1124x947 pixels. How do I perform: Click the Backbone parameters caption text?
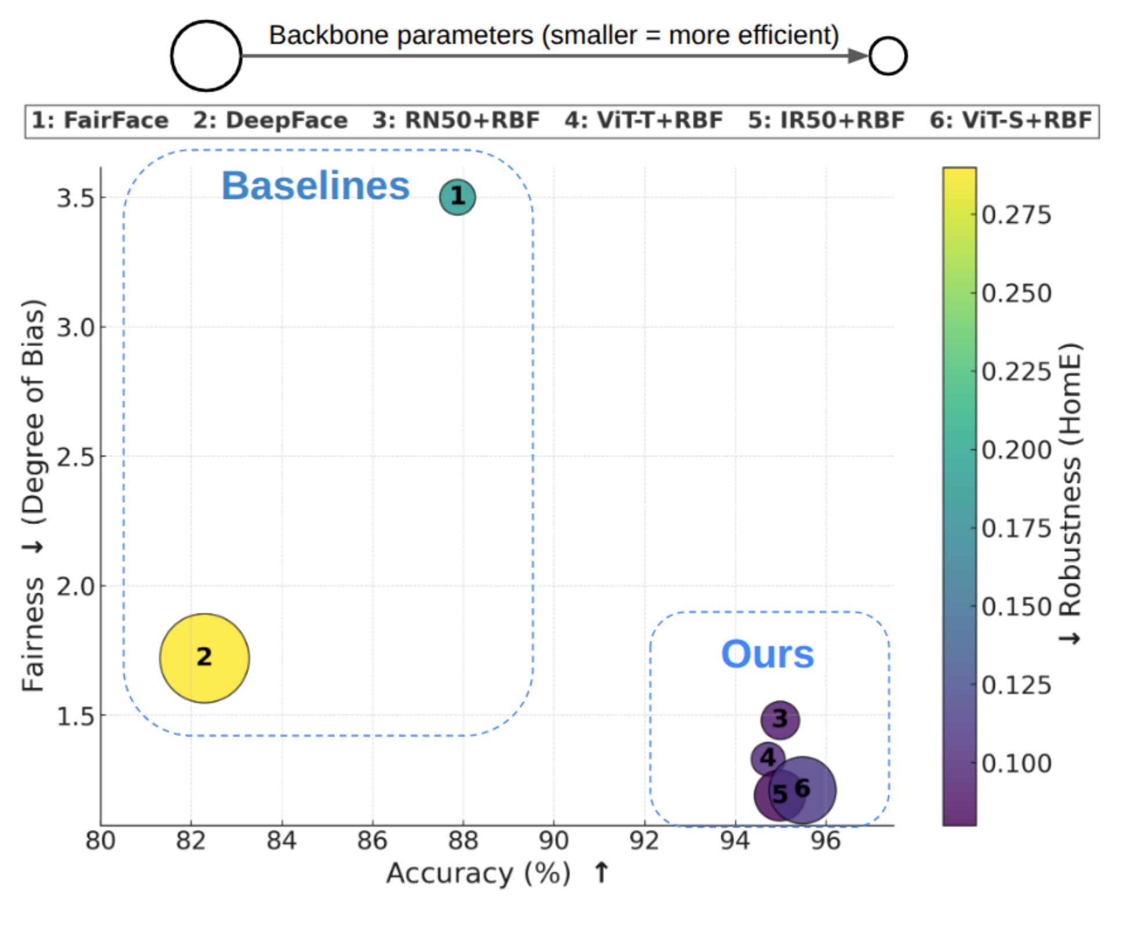coord(553,35)
